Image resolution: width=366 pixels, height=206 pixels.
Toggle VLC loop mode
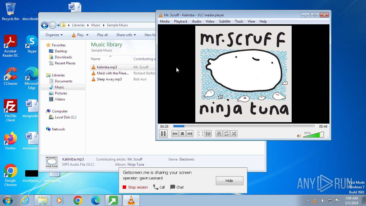(x=226, y=134)
